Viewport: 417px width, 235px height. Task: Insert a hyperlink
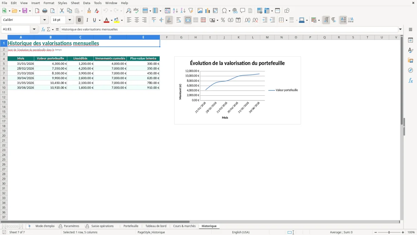pyautogui.click(x=235, y=11)
